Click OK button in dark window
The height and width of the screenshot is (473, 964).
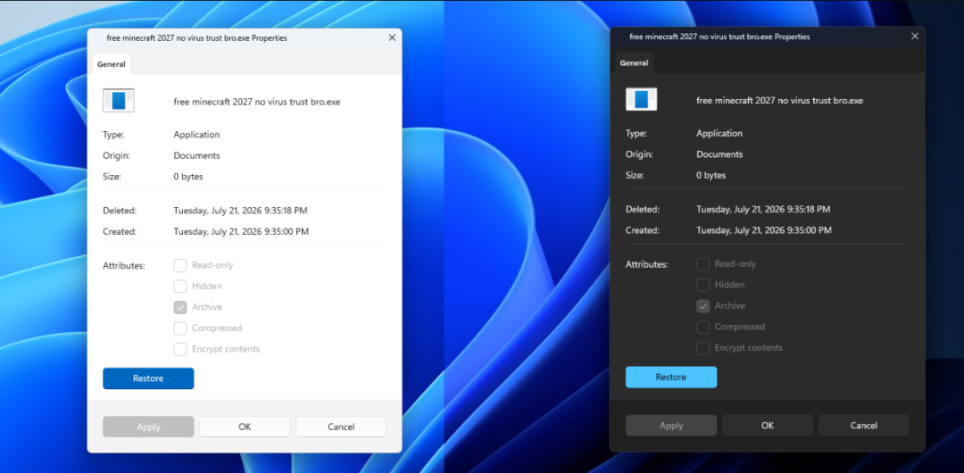(768, 426)
